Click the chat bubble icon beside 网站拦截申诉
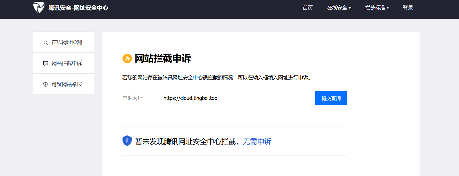Viewport: 459px width, 176px height. tap(46, 64)
